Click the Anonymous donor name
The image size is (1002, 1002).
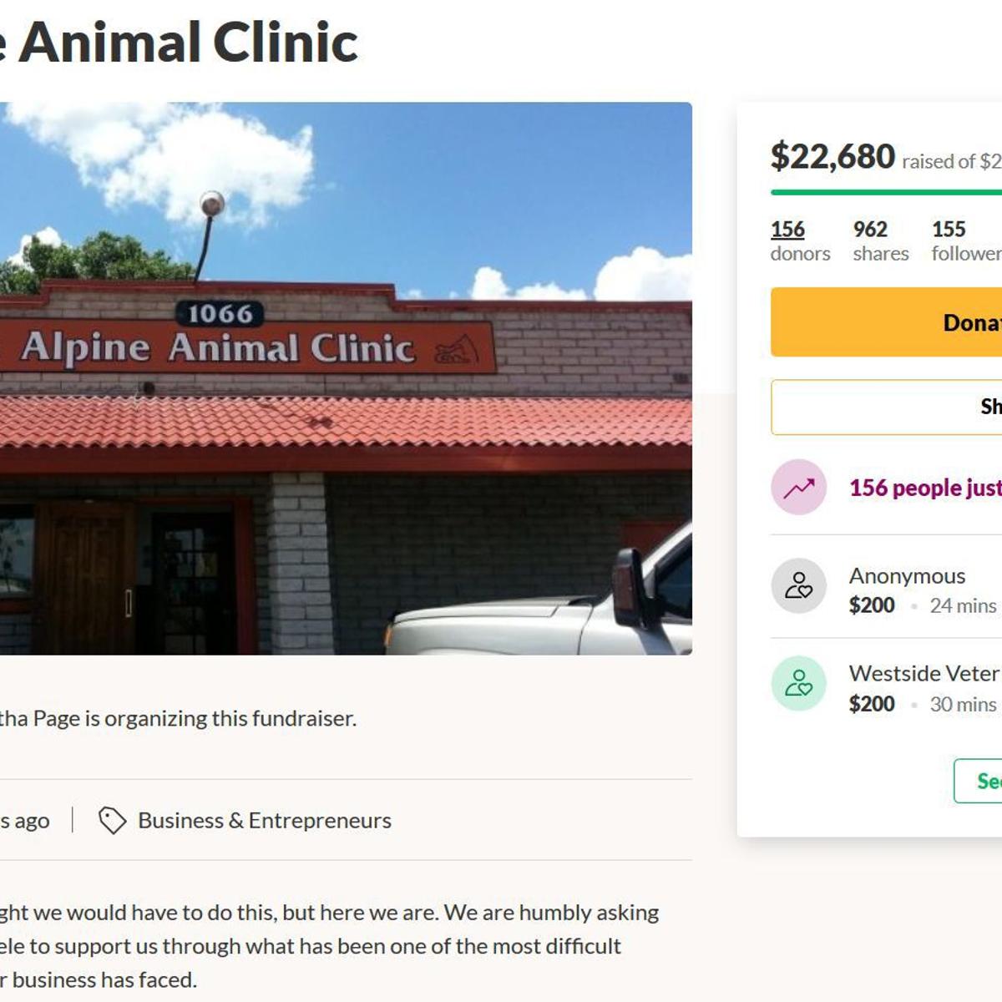click(907, 576)
